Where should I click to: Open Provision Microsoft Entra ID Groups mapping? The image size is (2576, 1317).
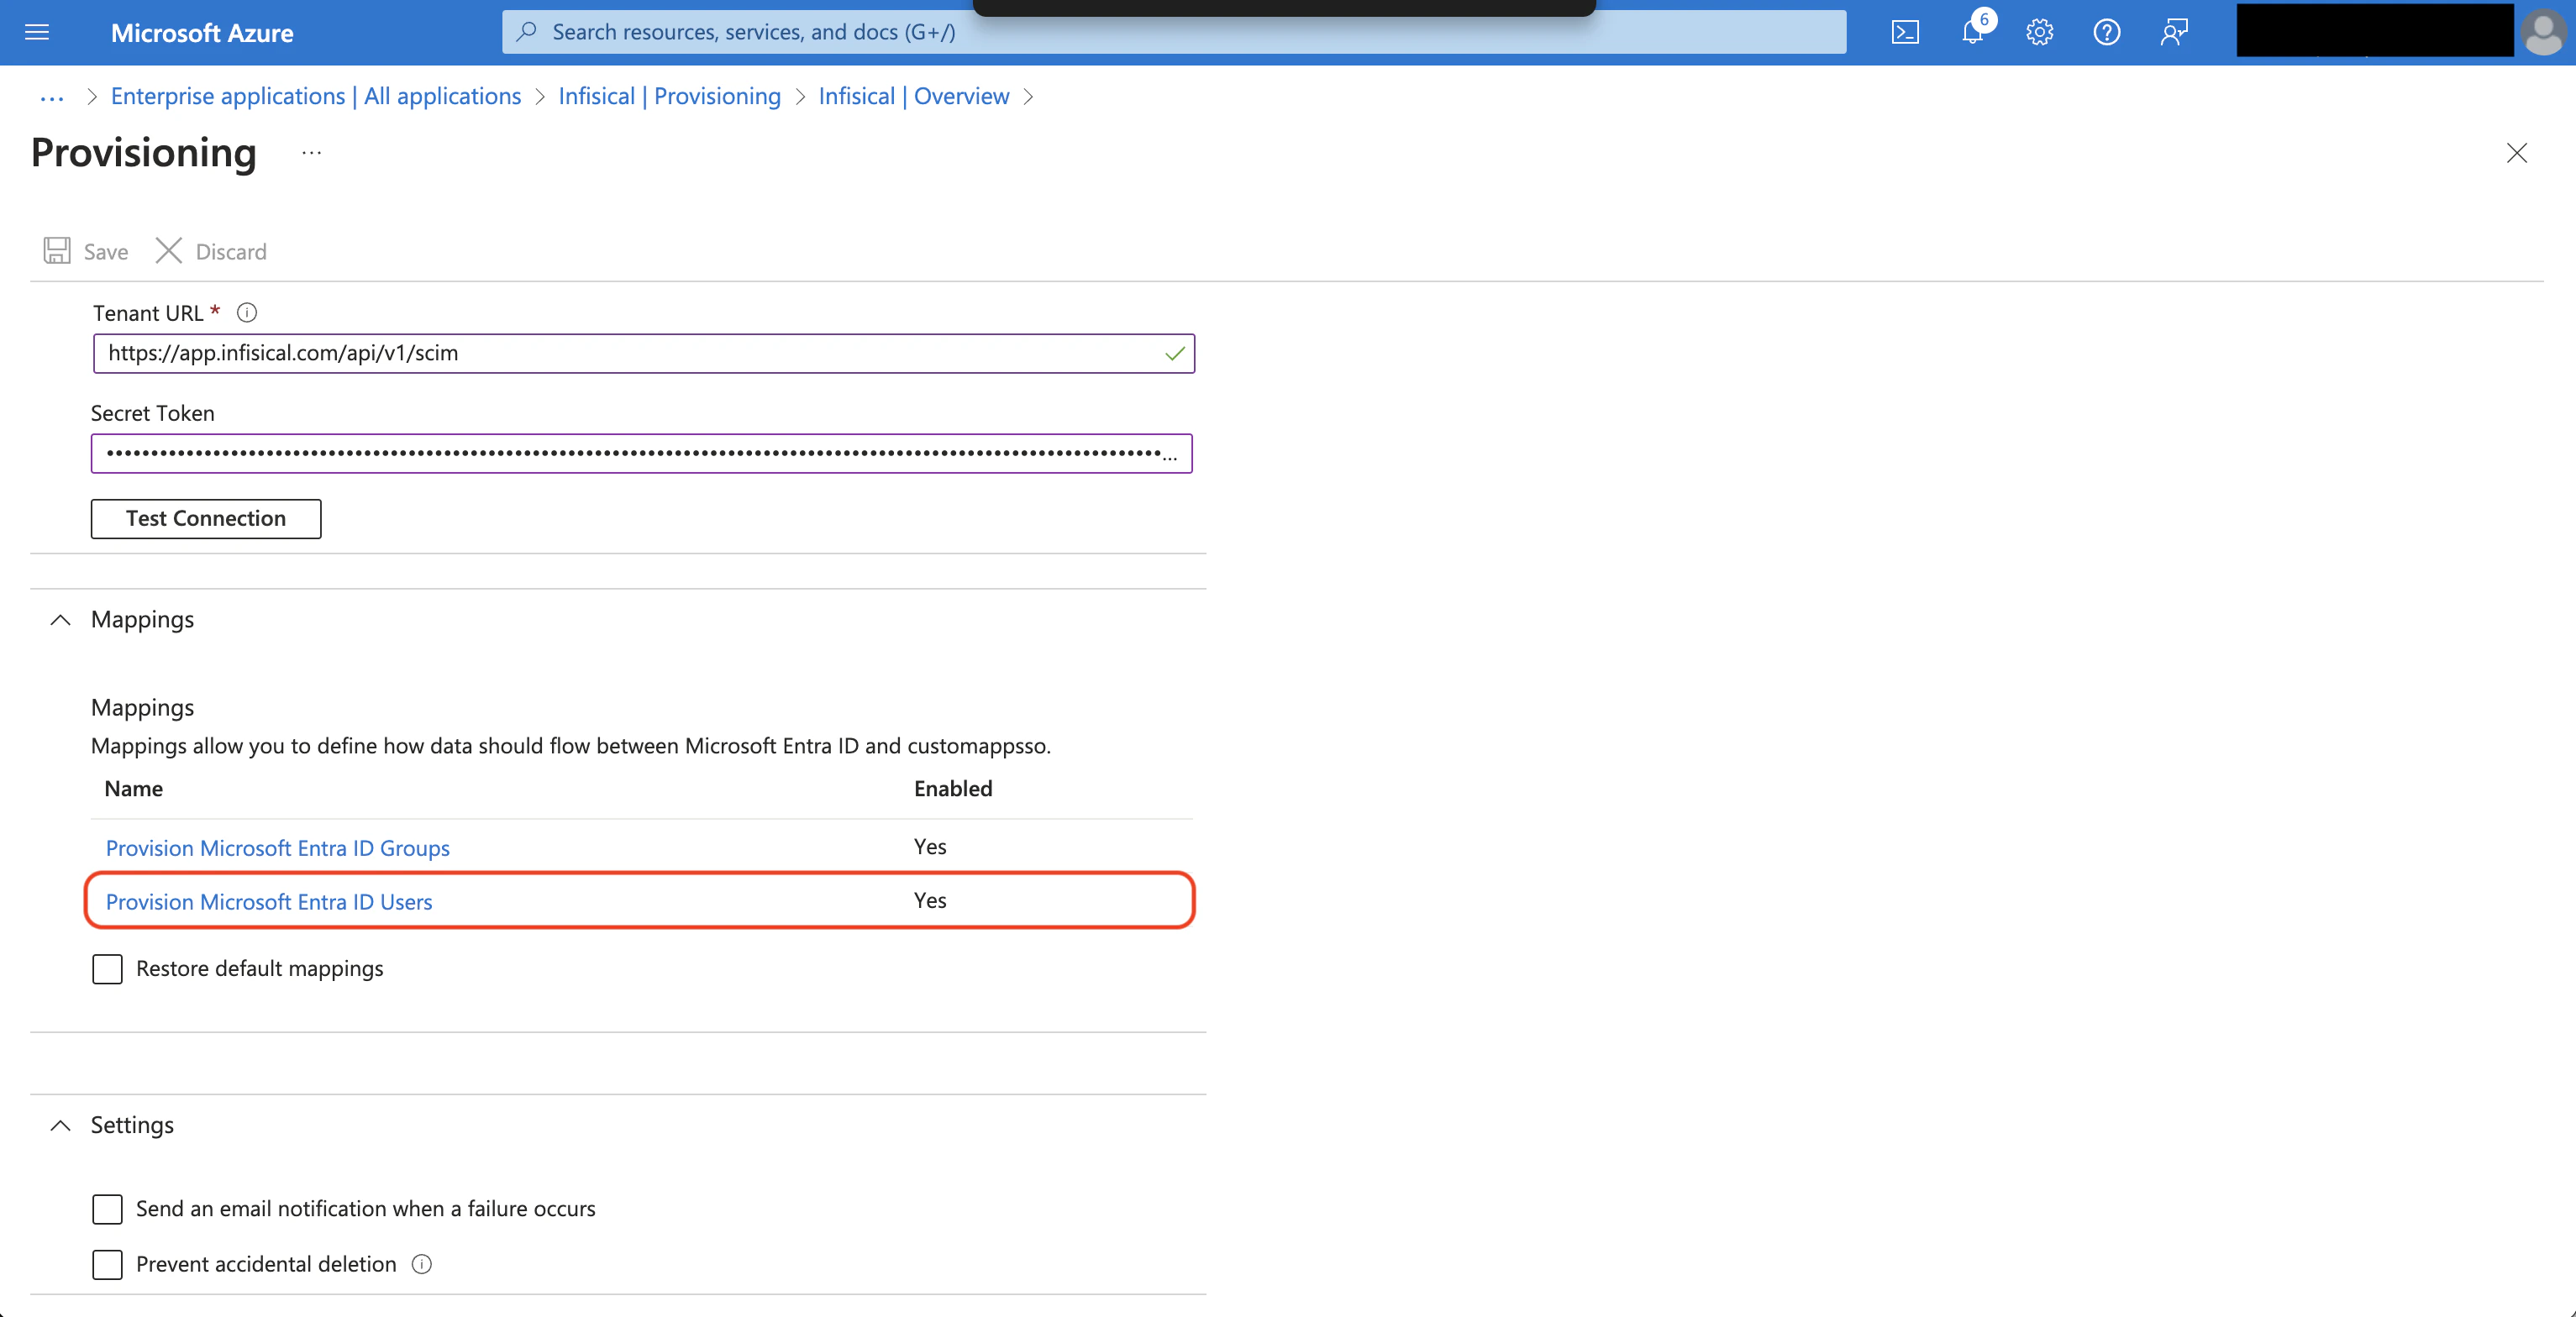click(278, 848)
